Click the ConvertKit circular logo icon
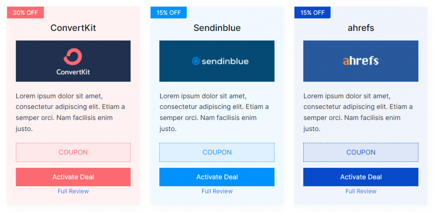Image resolution: width=435 pixels, height=212 pixels. click(x=73, y=57)
